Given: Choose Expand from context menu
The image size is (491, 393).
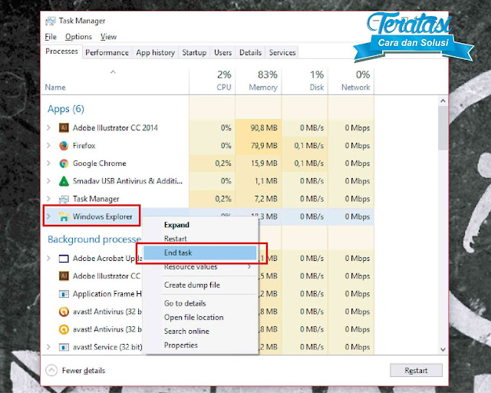Looking at the screenshot, I should (200, 225).
